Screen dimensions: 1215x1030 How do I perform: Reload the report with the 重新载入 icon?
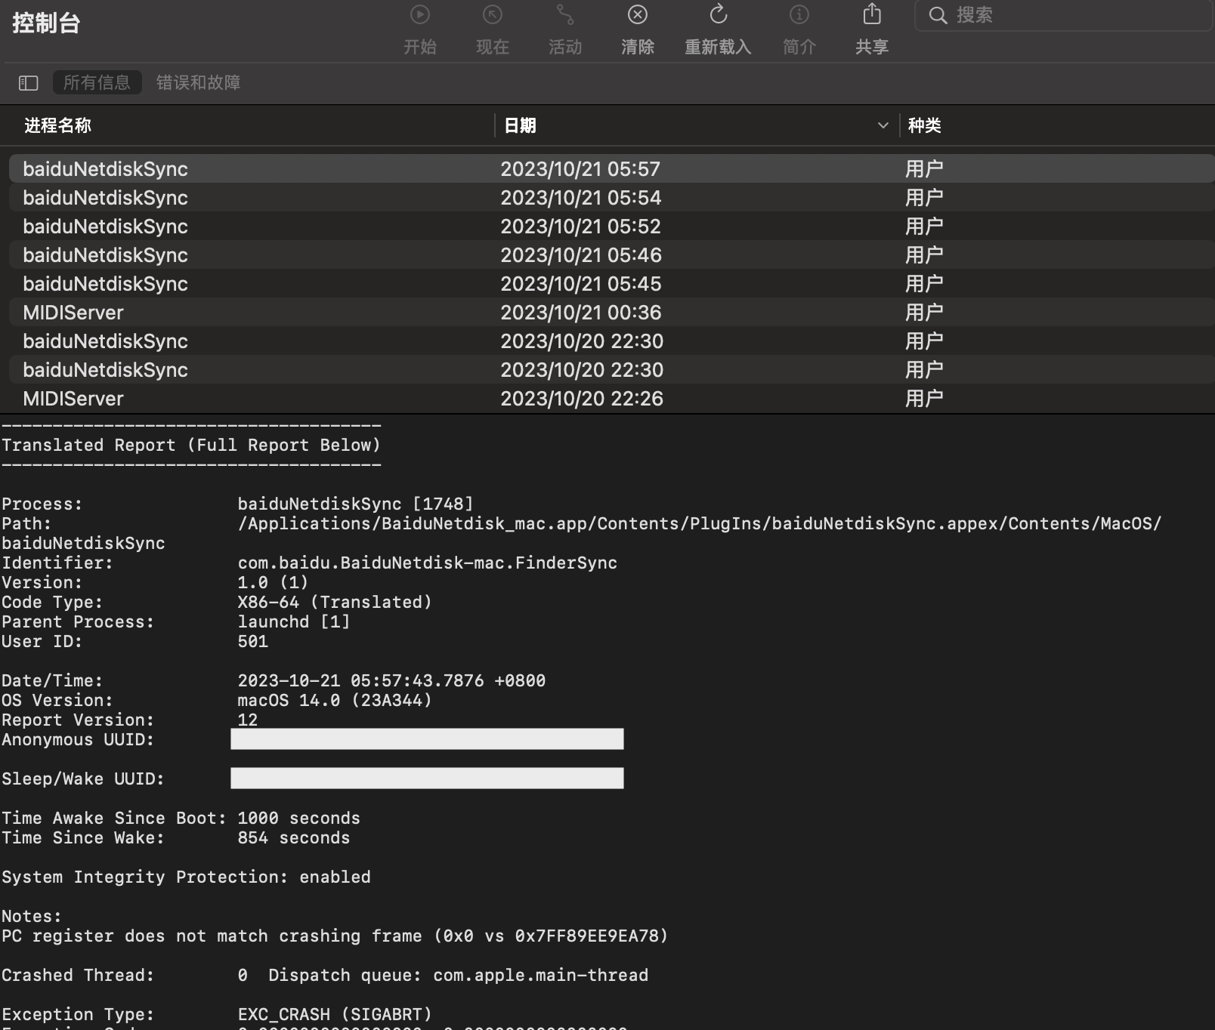[x=718, y=15]
